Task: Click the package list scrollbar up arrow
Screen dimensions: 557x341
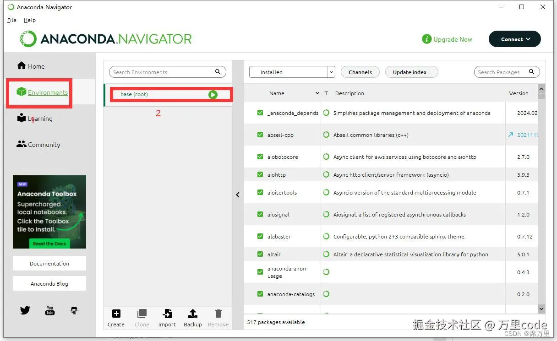Action: coord(541,89)
